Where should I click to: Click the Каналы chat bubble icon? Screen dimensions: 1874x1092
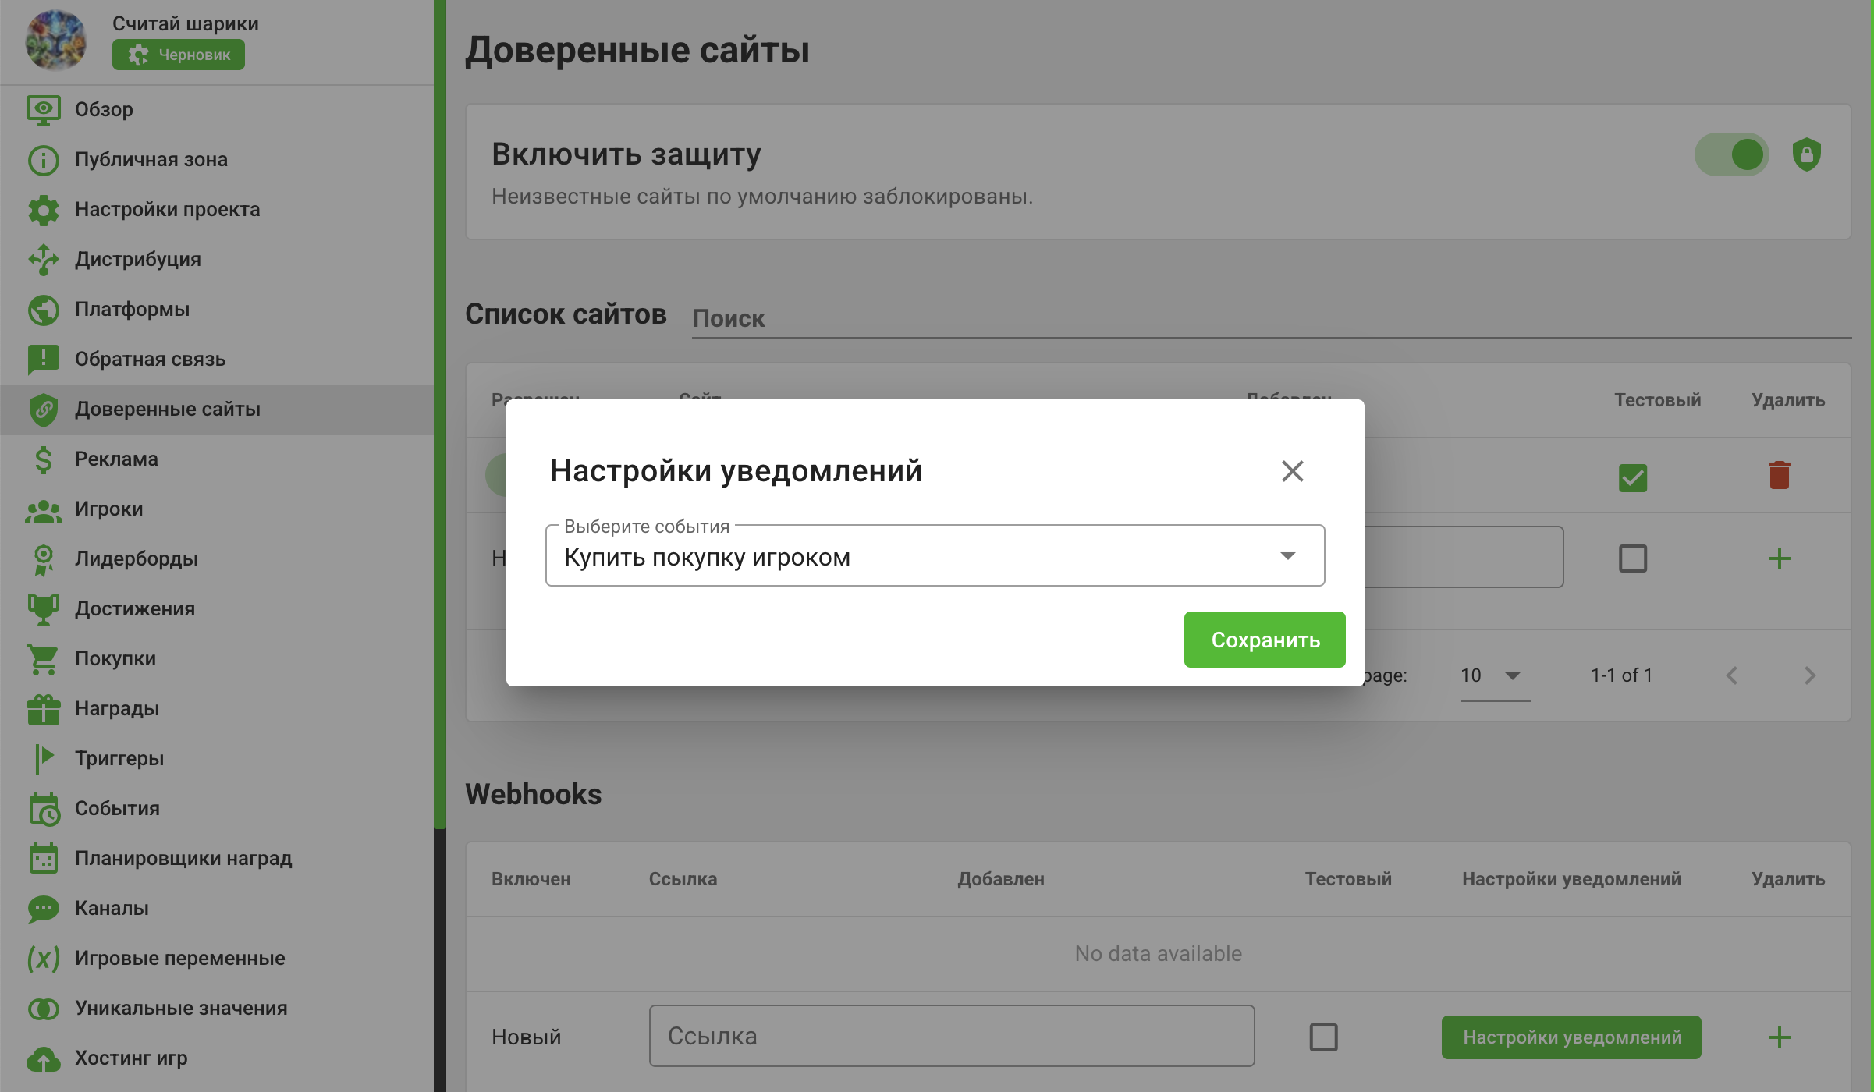[x=43, y=909]
